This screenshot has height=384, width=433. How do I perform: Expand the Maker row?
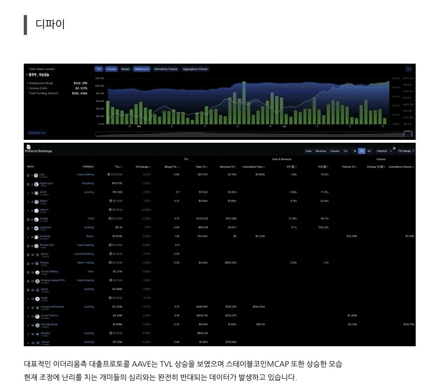[28, 202]
